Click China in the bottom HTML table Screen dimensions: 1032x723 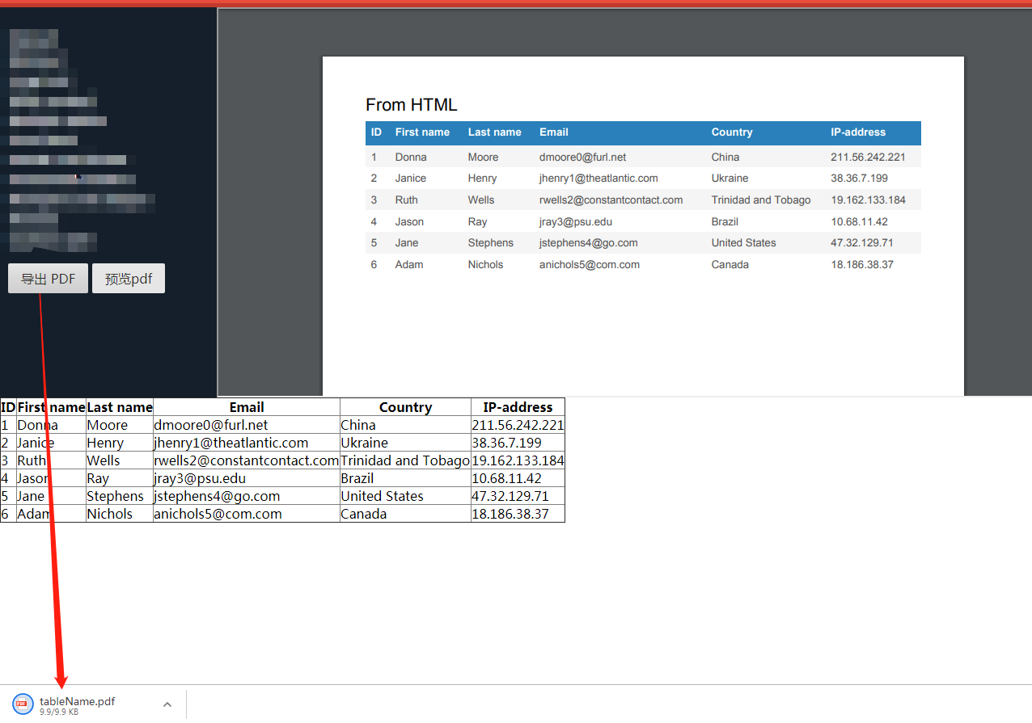(358, 425)
